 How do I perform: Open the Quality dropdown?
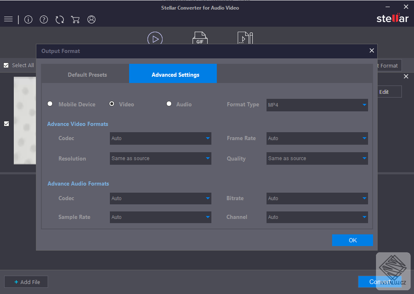click(x=317, y=158)
